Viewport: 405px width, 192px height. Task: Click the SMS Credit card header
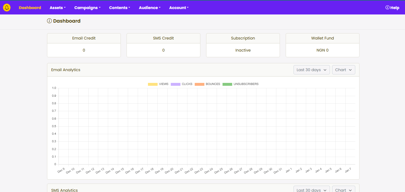[163, 38]
